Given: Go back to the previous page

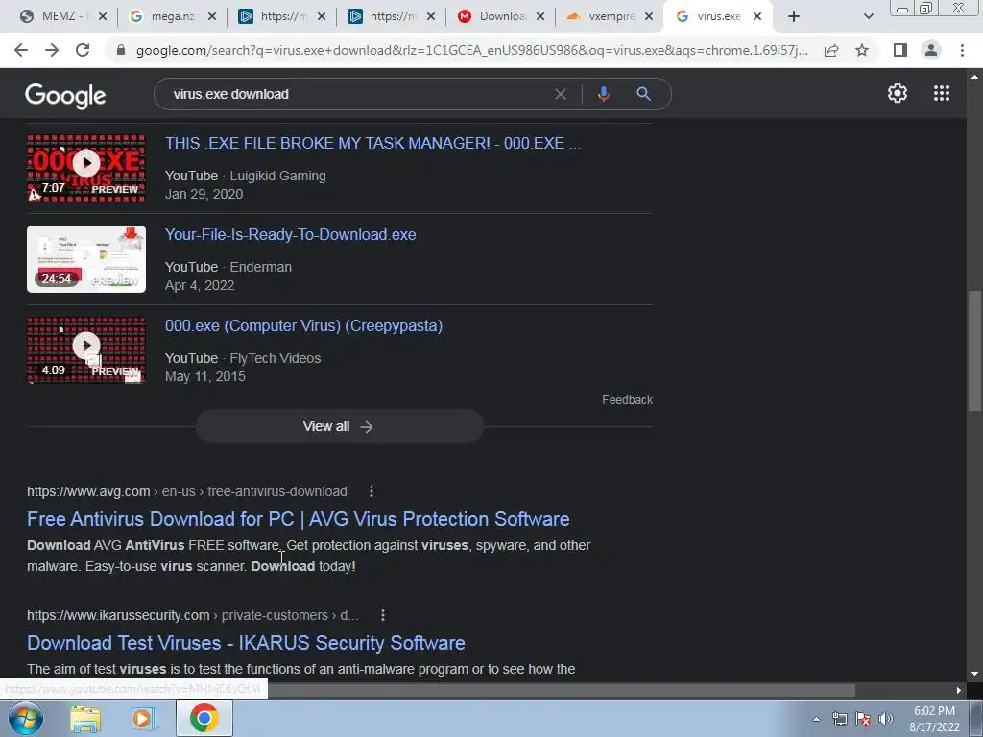Looking at the screenshot, I should click(21, 50).
